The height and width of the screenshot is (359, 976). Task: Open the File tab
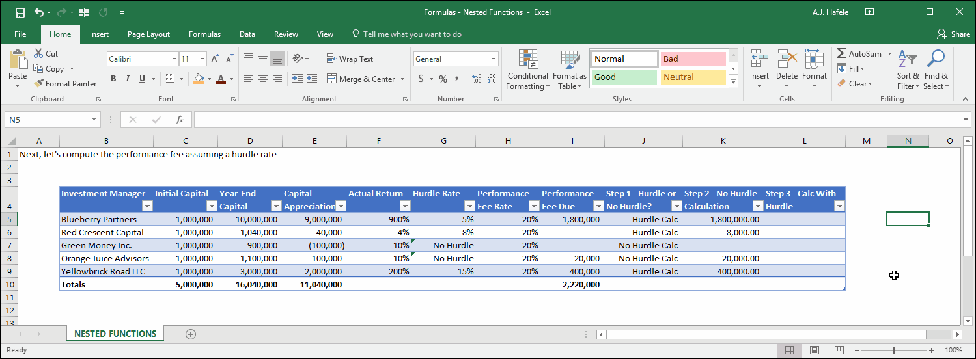(20, 34)
